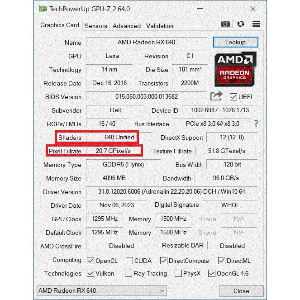Click the refresh arrows icon
The width and height of the screenshot is (300, 300).
click(240, 24)
